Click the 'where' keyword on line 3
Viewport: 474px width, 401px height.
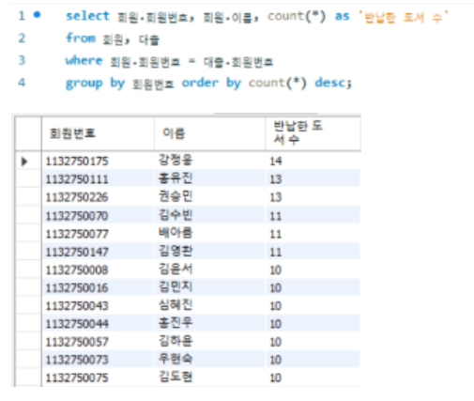pos(84,60)
